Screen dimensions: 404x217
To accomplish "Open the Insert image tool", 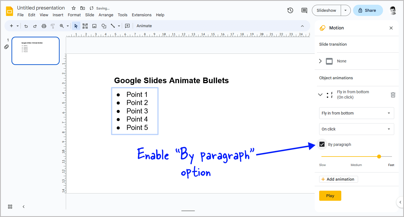I will pos(94,25).
